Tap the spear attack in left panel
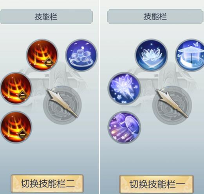 tap(62, 105)
